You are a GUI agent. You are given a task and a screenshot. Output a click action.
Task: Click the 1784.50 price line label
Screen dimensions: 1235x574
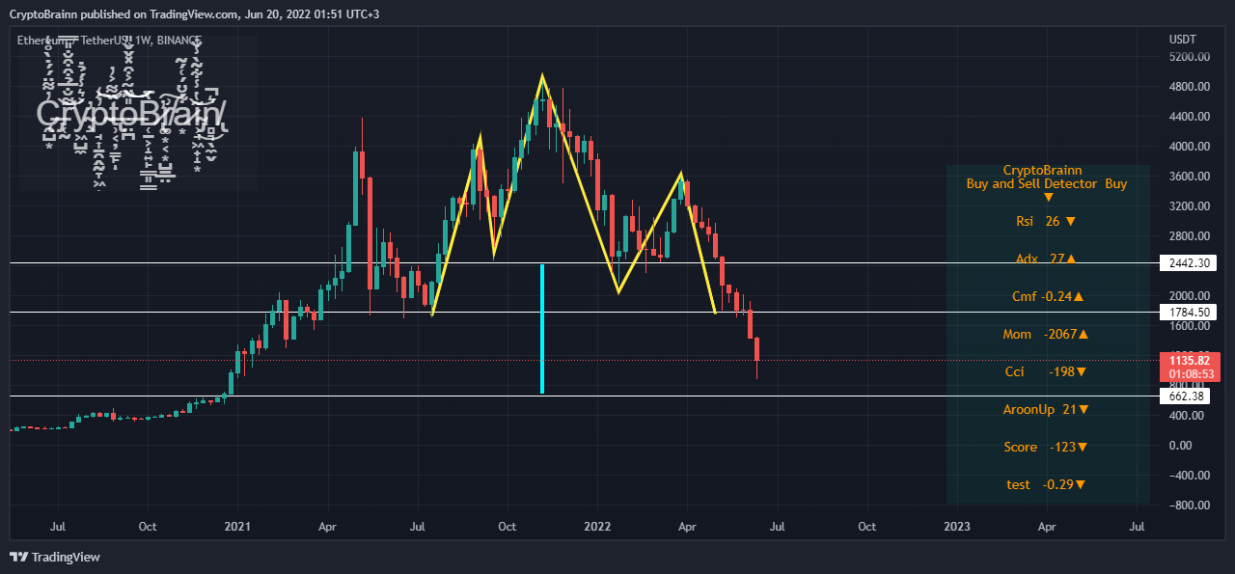tap(1188, 312)
